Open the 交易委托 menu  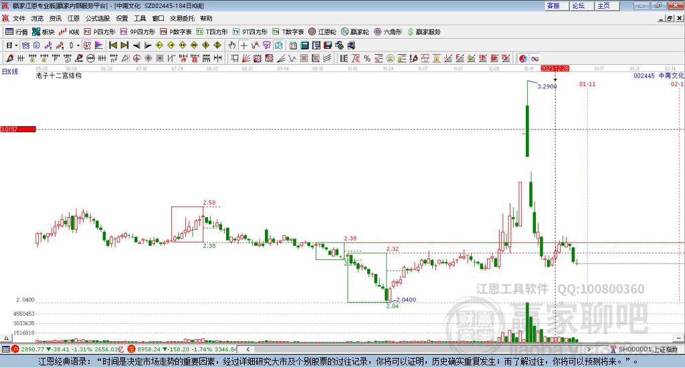click(182, 18)
